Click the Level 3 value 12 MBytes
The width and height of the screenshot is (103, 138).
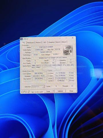pyautogui.click(x=61, y=81)
